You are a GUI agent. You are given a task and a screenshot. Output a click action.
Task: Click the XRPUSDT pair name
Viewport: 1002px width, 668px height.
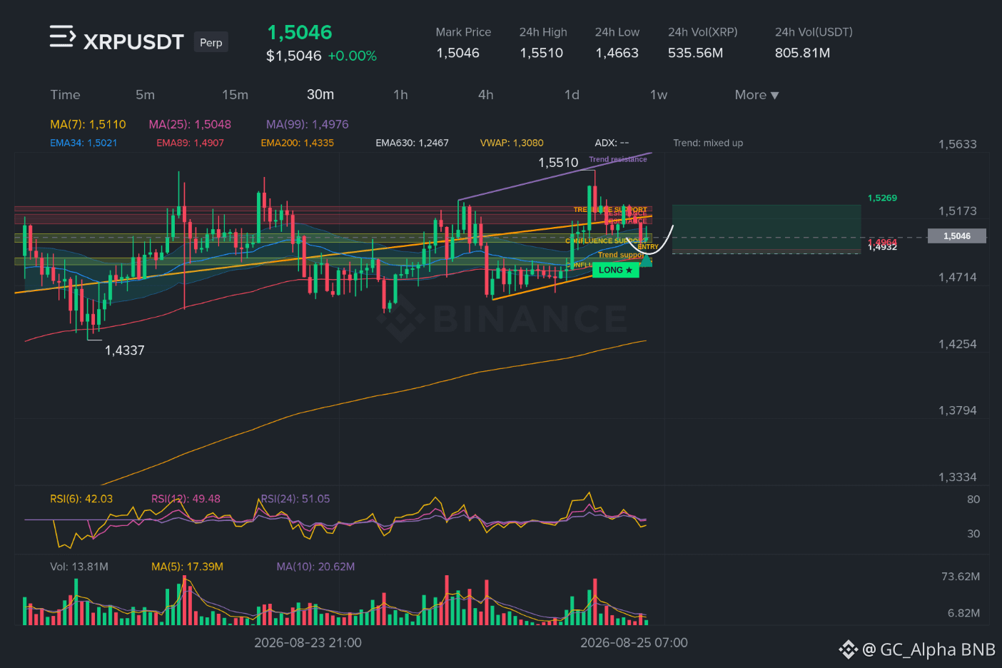pyautogui.click(x=133, y=42)
